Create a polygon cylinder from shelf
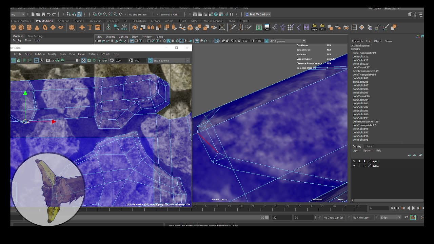This screenshot has height=244, width=434. pyautogui.click(x=29, y=27)
